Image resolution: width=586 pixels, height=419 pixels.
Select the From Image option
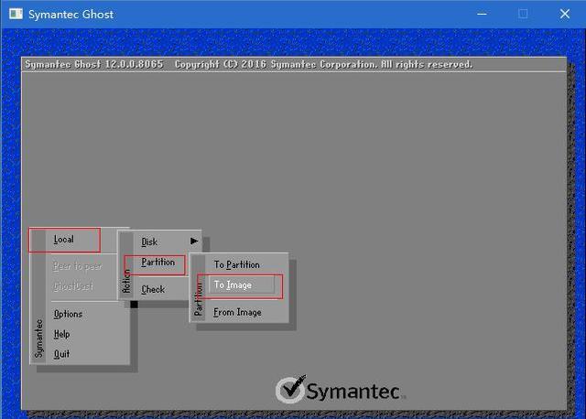point(237,312)
